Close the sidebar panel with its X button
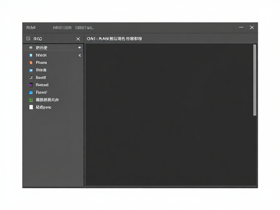Screen dimensions: 280x210 78,39
